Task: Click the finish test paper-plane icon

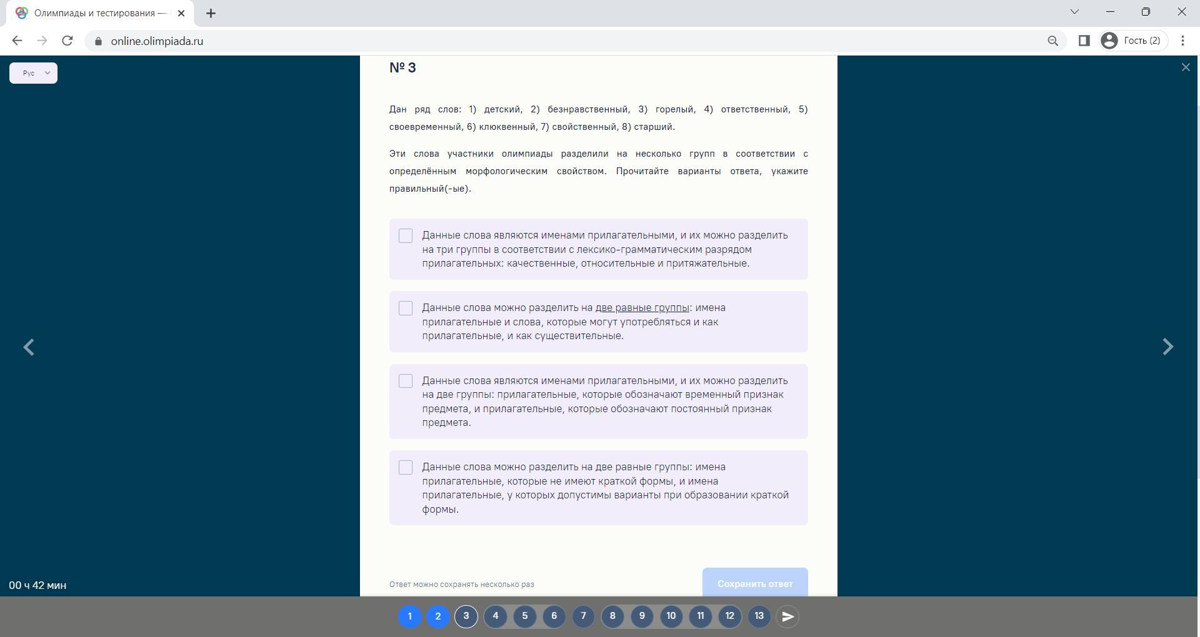Action: [x=787, y=616]
